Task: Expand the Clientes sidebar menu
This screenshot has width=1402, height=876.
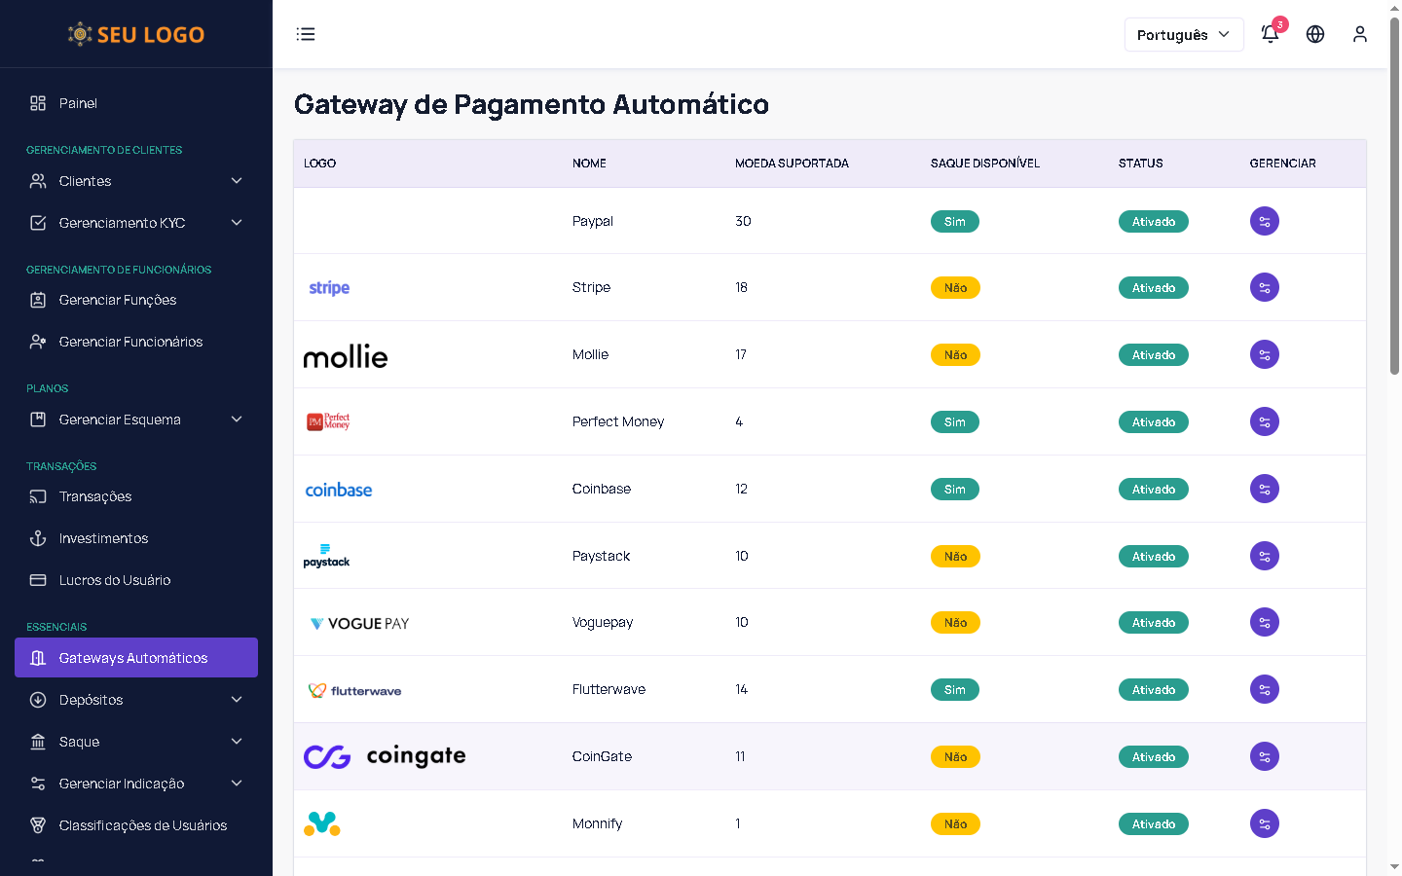Action: [136, 181]
